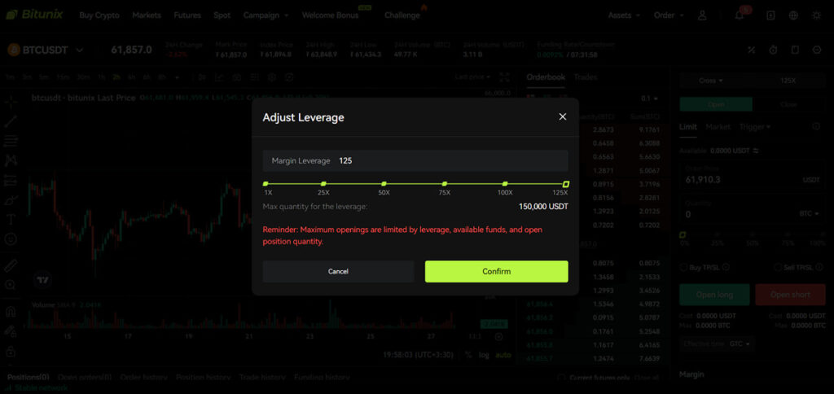Open the Buy Crypto menu
This screenshot has width=834, height=394.
coord(99,15)
